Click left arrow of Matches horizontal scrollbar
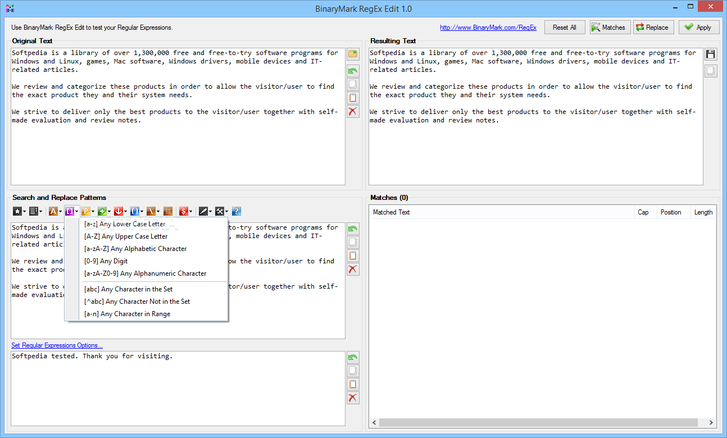727x438 pixels. 375,423
